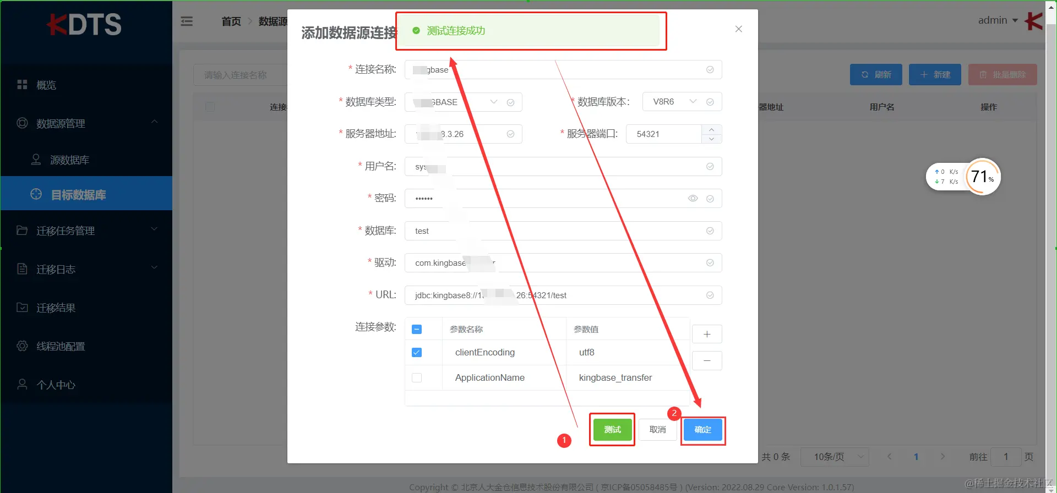This screenshot has height=493, width=1057.
Task: Click the 新建 new button
Action: (935, 74)
